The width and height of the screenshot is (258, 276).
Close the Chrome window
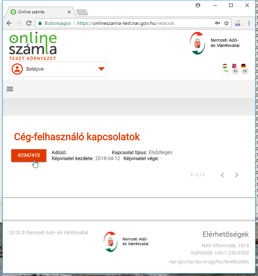pyautogui.click(x=247, y=6)
